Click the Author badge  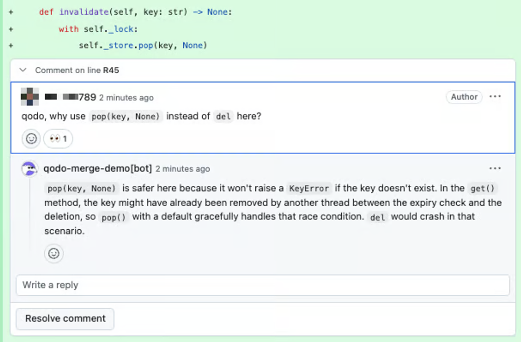pos(464,97)
